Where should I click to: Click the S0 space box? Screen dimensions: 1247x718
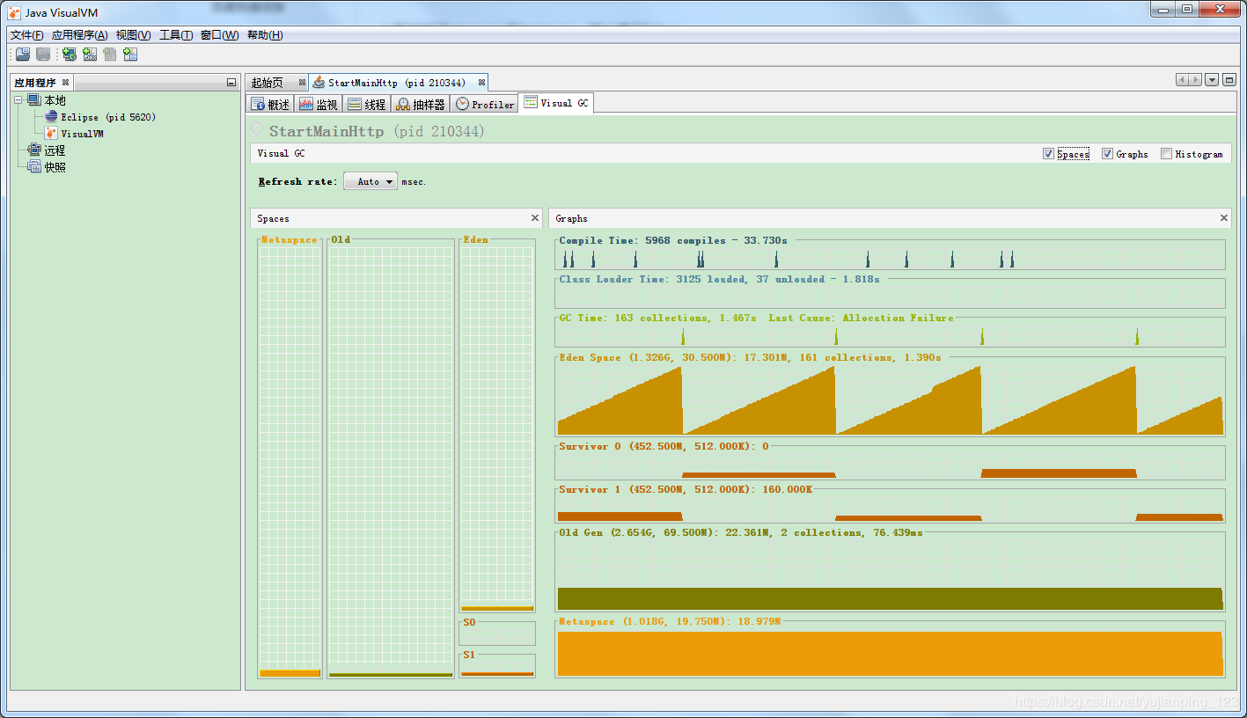tap(497, 634)
